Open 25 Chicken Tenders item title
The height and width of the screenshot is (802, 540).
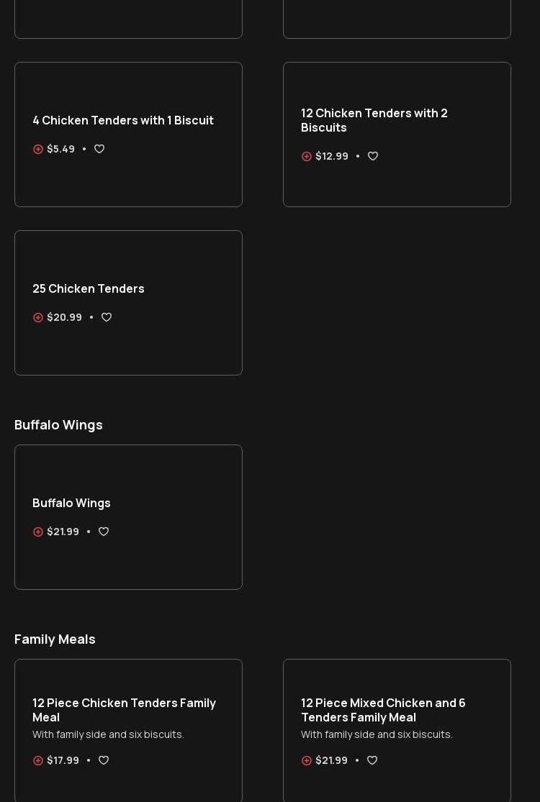pos(89,288)
